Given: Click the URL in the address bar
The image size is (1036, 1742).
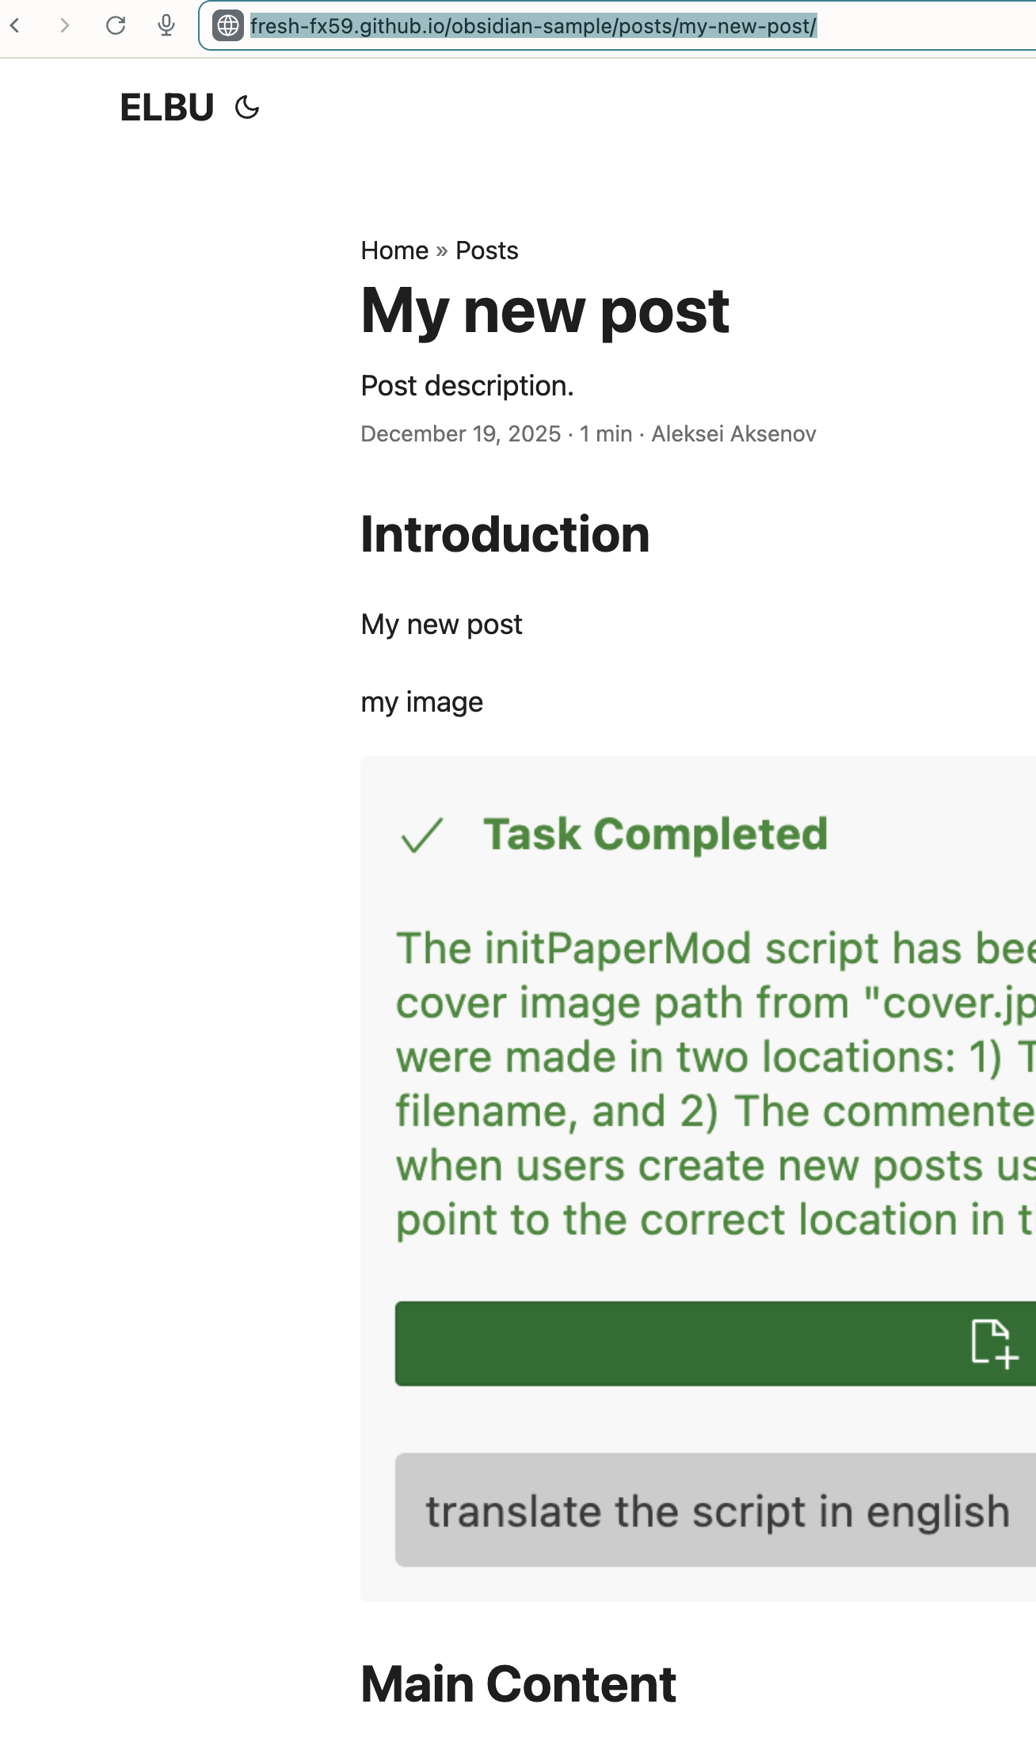Looking at the screenshot, I should (533, 26).
